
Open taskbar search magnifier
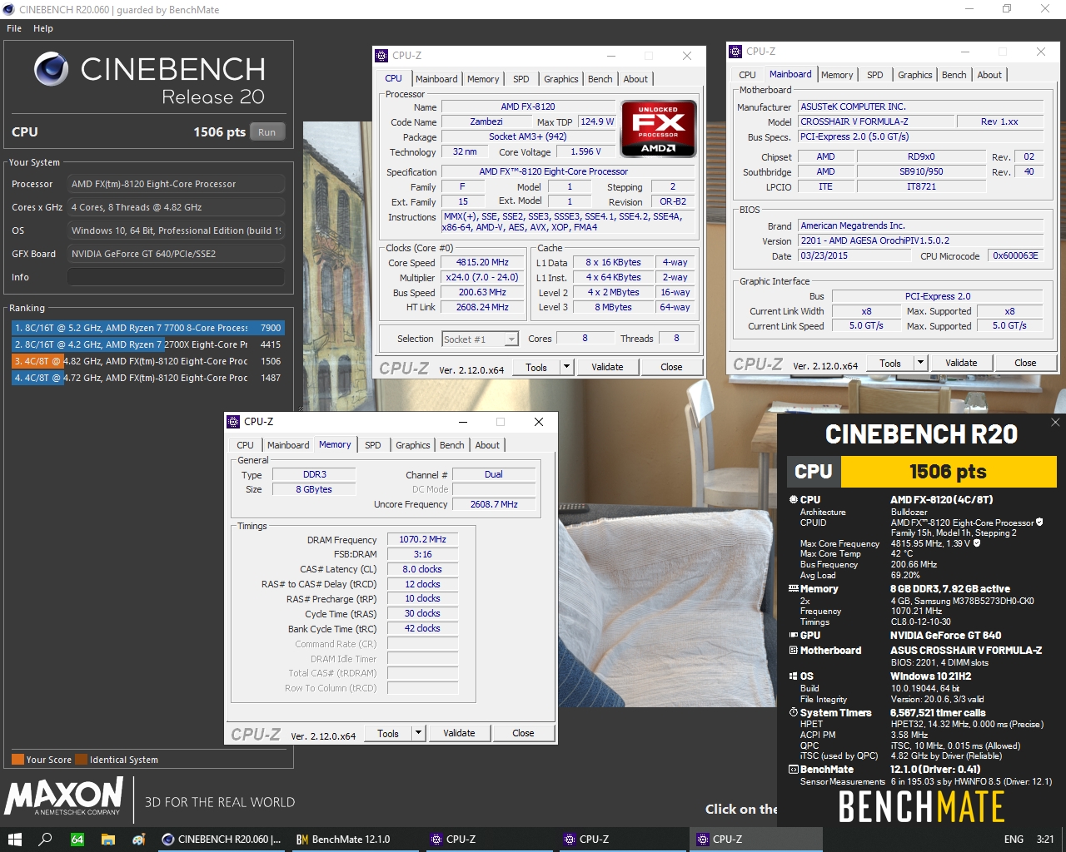tap(46, 840)
